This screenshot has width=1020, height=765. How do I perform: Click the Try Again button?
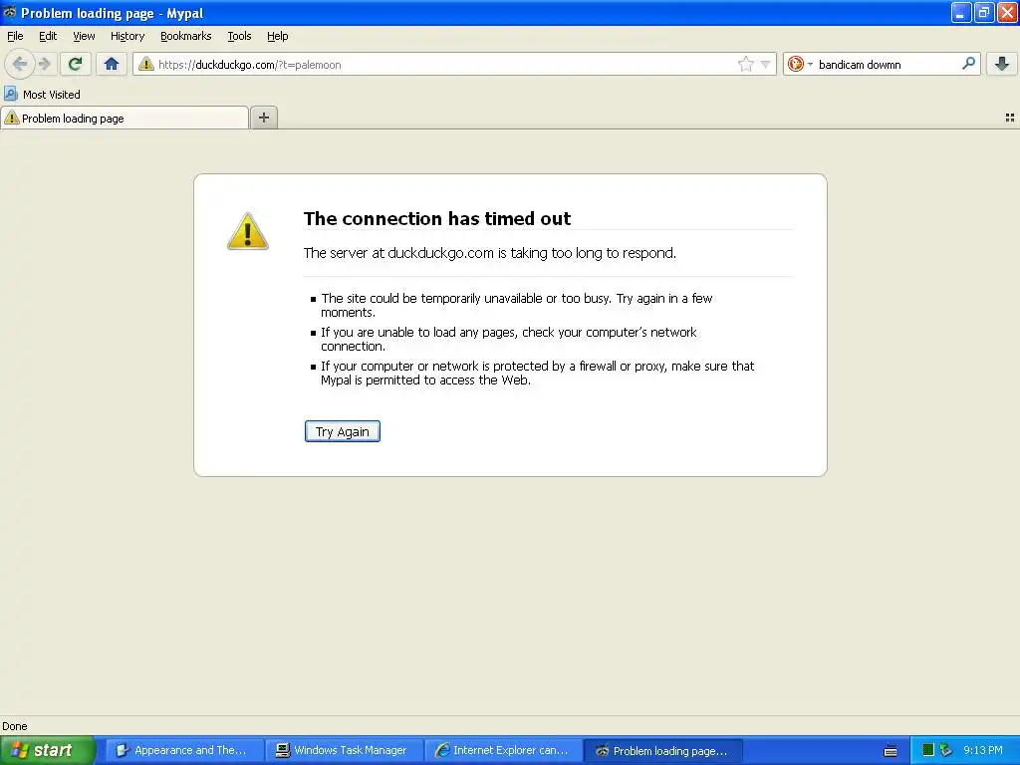point(343,431)
